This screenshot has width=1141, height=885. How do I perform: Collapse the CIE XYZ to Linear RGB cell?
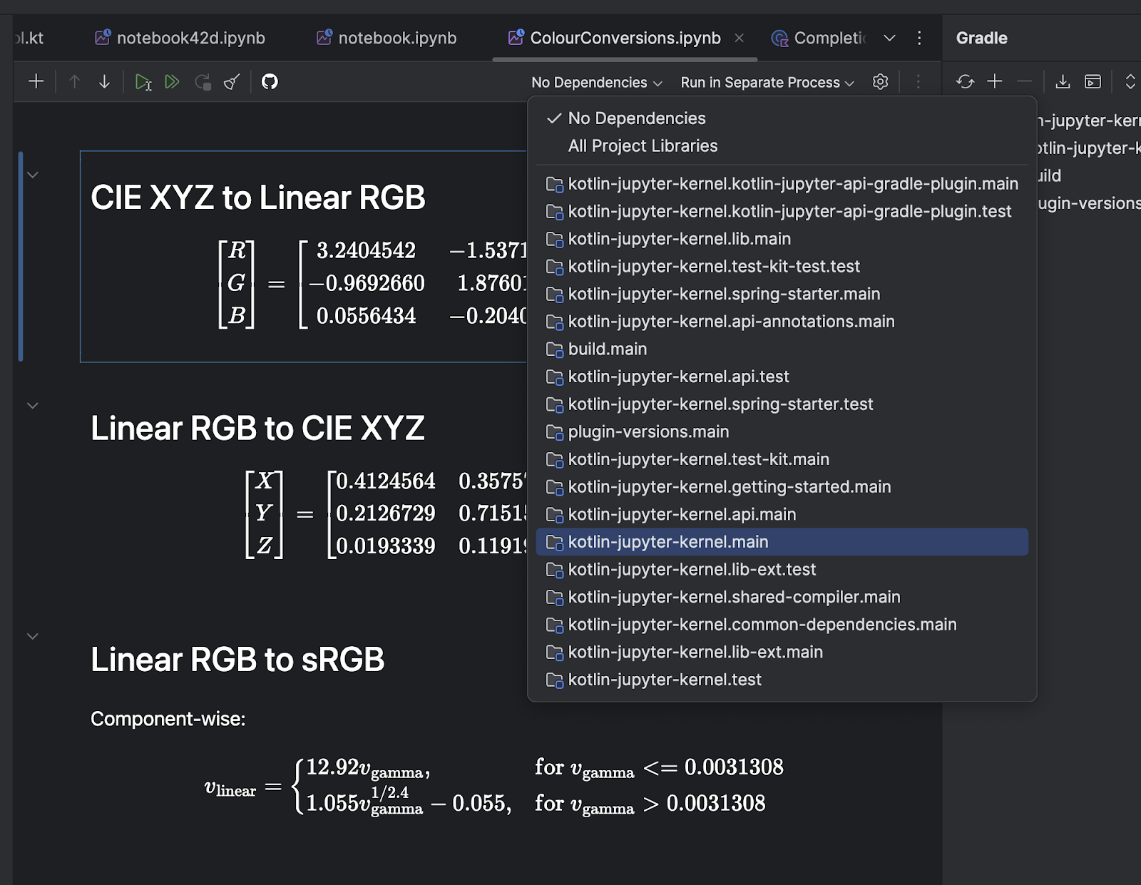[33, 175]
